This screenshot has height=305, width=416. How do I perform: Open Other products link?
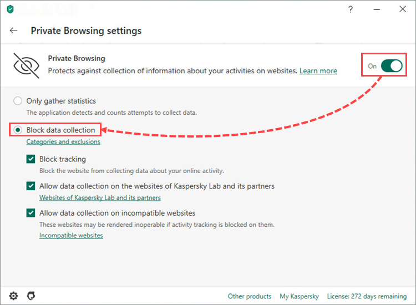[x=250, y=296]
